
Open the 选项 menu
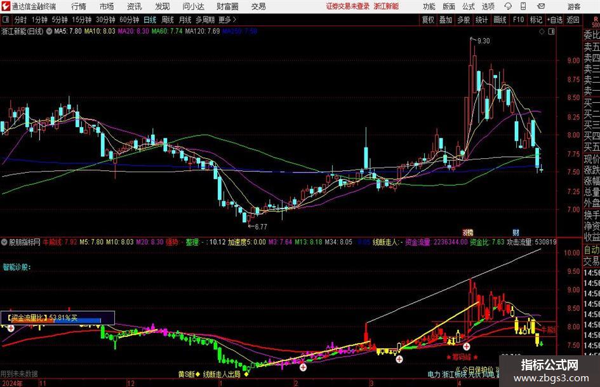(x=488, y=6)
